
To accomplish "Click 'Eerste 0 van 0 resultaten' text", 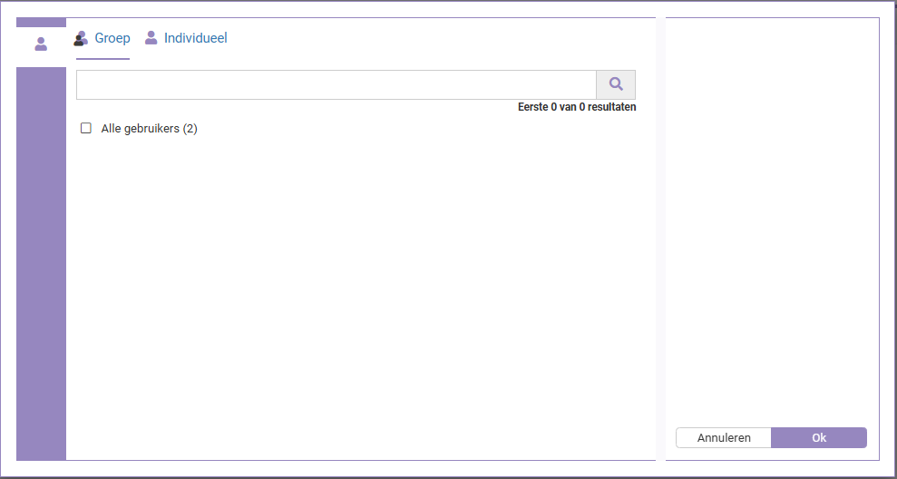I will 576,107.
